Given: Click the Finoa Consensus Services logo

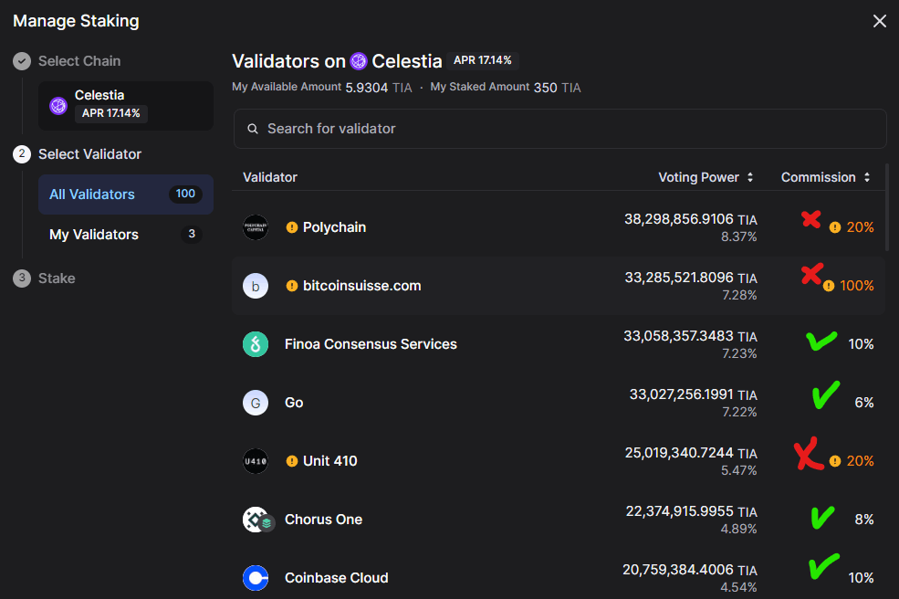Looking at the screenshot, I should pyautogui.click(x=256, y=344).
